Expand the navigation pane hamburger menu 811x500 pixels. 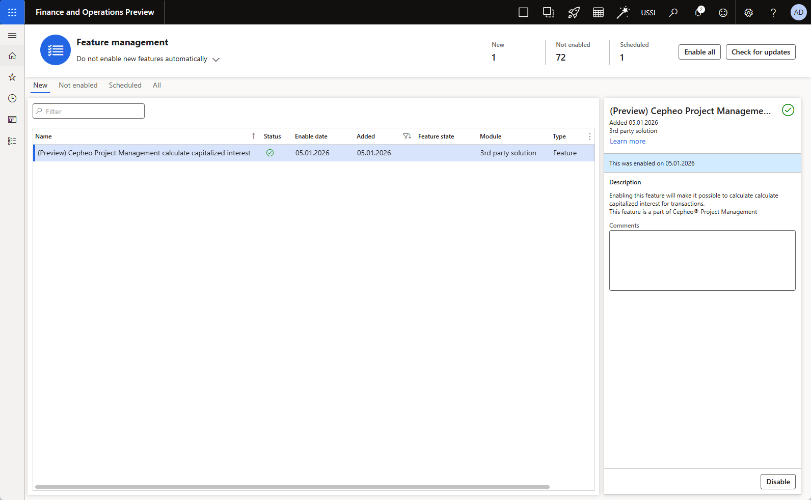pos(12,35)
